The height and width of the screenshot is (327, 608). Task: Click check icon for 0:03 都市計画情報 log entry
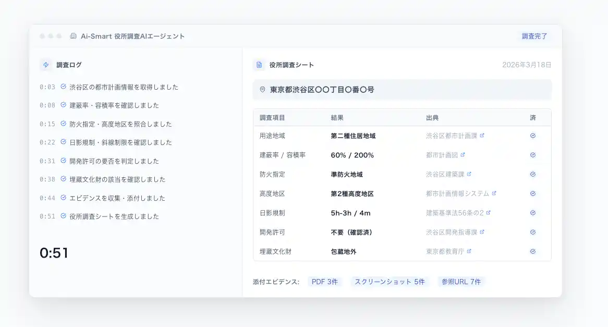pyautogui.click(x=63, y=87)
